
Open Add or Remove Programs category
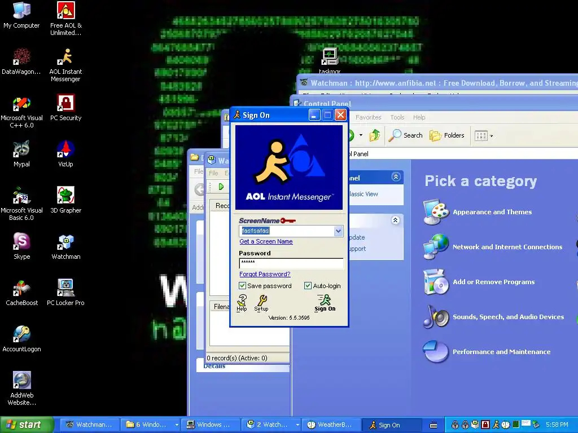479,282
